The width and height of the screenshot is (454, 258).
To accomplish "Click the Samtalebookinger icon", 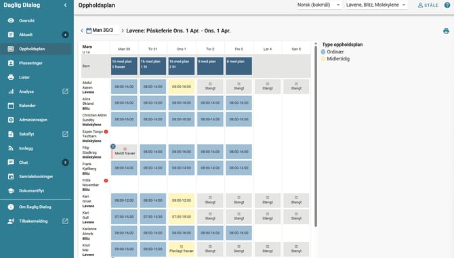I will coord(11,177).
